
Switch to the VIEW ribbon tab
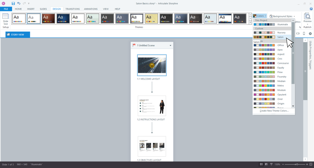106,9
